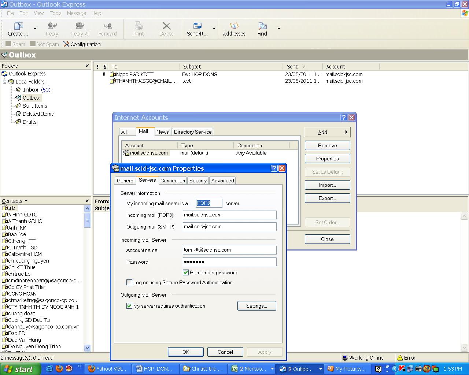Screen dimensions: 469x375
Task: Click the Firefox quick launch icon
Action: coord(59,369)
